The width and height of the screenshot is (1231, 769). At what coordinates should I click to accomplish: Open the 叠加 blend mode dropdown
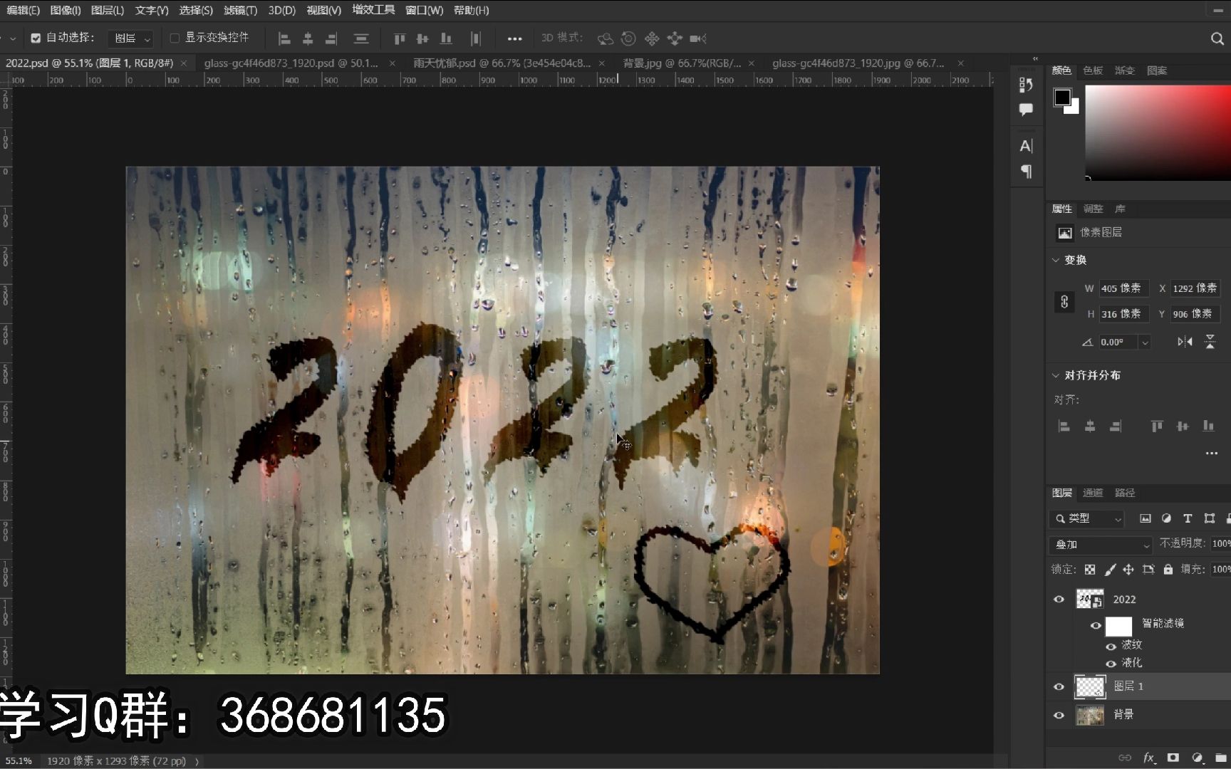[x=1099, y=544]
